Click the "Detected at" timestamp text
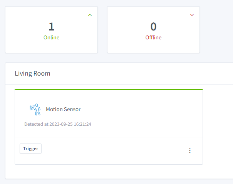 60,124
